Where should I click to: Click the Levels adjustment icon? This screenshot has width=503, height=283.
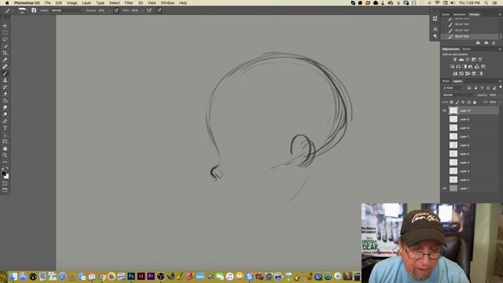click(461, 60)
